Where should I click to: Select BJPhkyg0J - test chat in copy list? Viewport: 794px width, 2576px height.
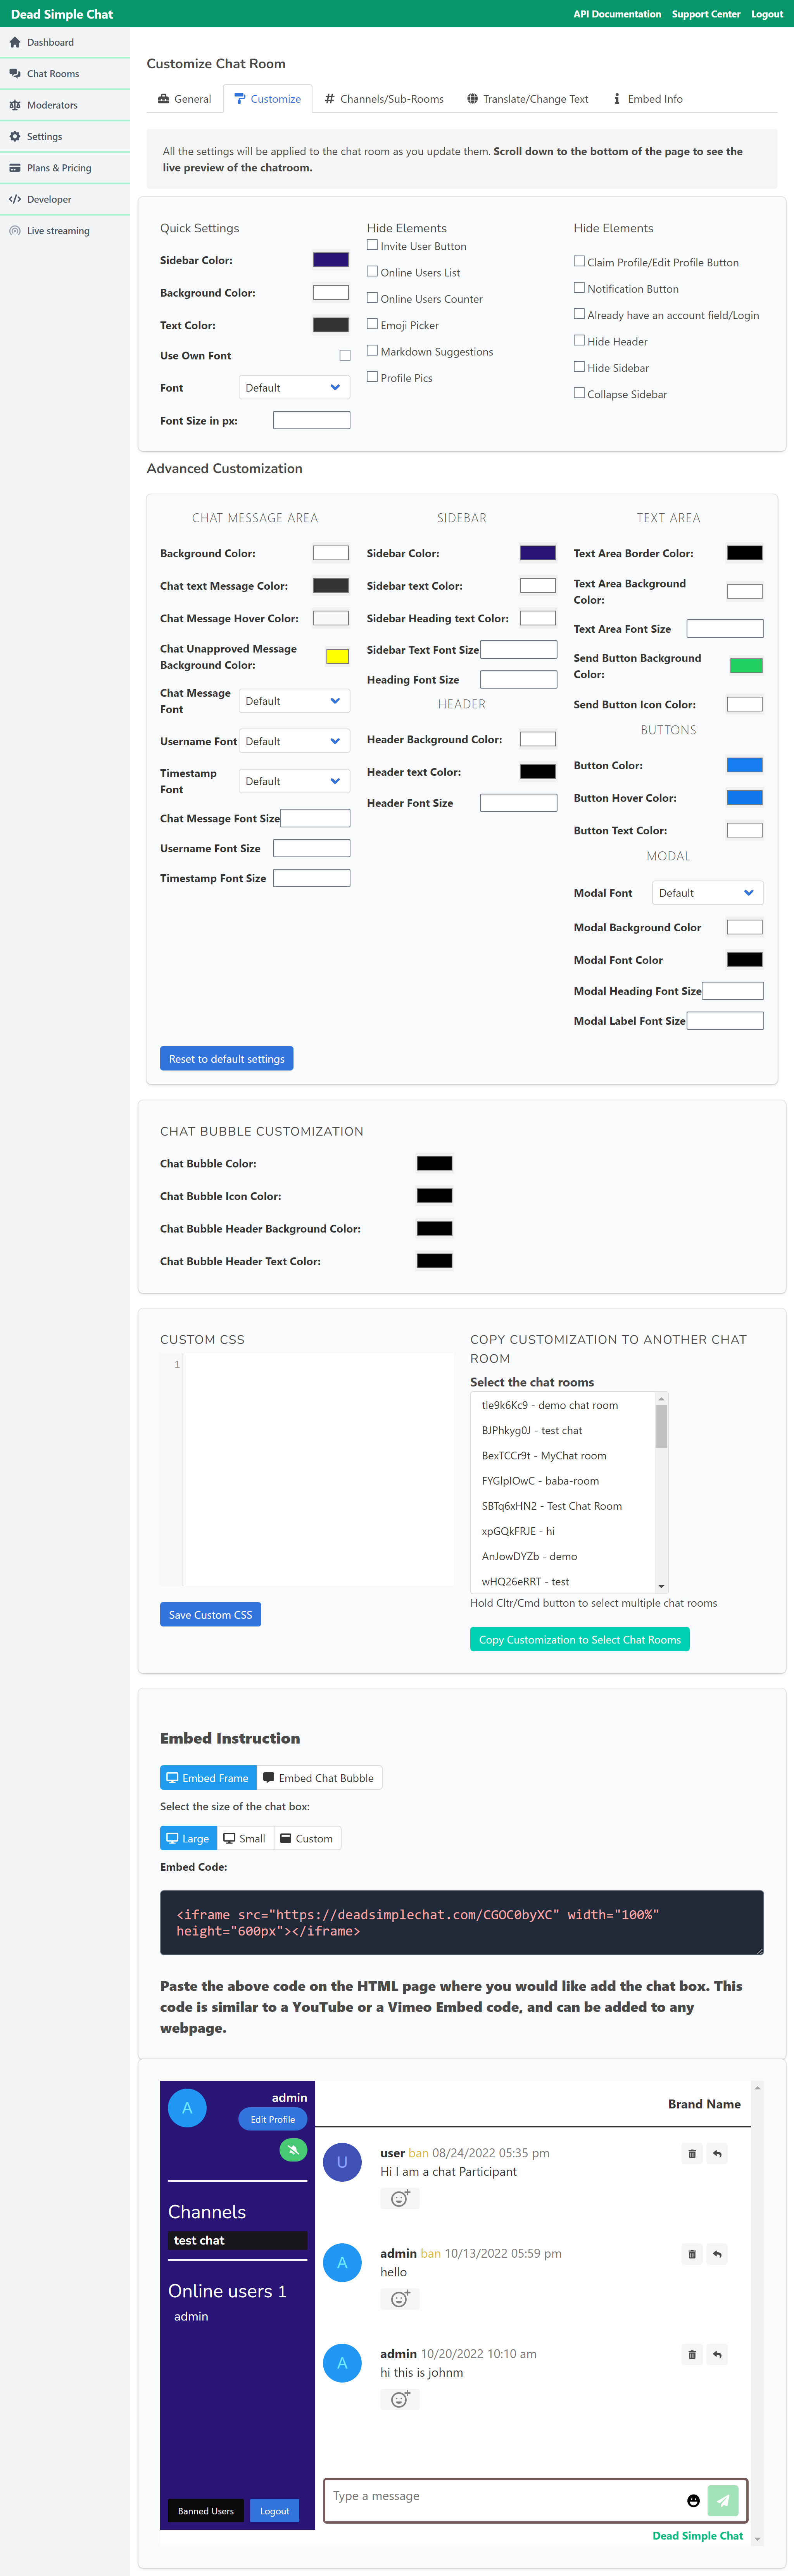tap(531, 1430)
